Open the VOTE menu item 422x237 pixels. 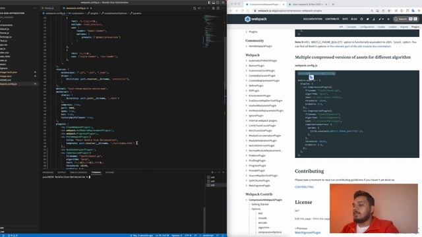coord(345,19)
